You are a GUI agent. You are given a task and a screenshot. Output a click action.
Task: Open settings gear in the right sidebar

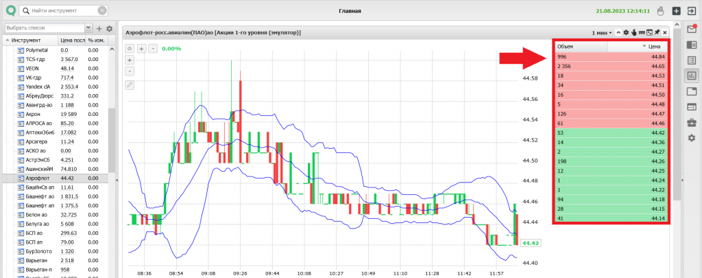(692, 138)
